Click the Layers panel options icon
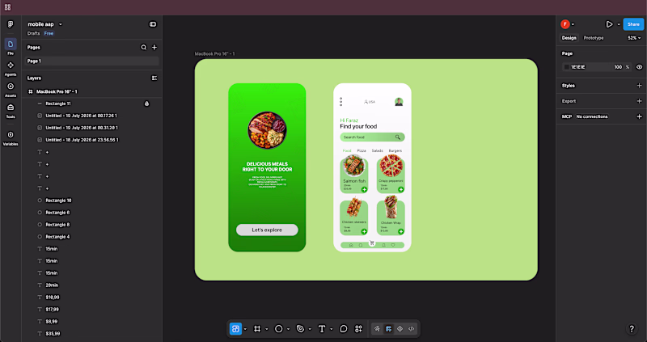Image resolution: width=647 pixels, height=342 pixels. click(x=154, y=78)
